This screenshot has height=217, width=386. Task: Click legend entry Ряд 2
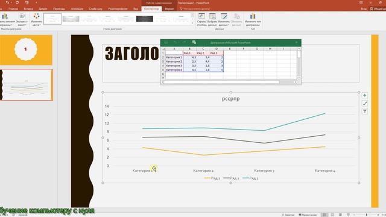click(x=231, y=178)
